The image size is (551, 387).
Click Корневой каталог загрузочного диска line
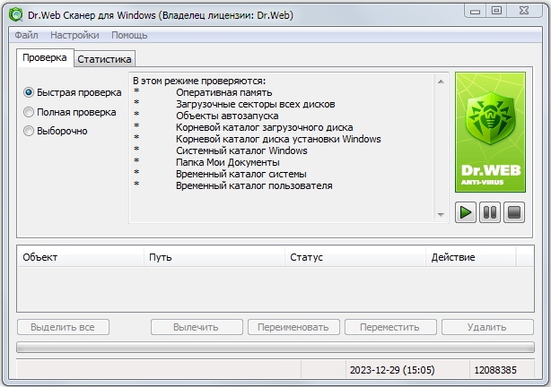264,127
